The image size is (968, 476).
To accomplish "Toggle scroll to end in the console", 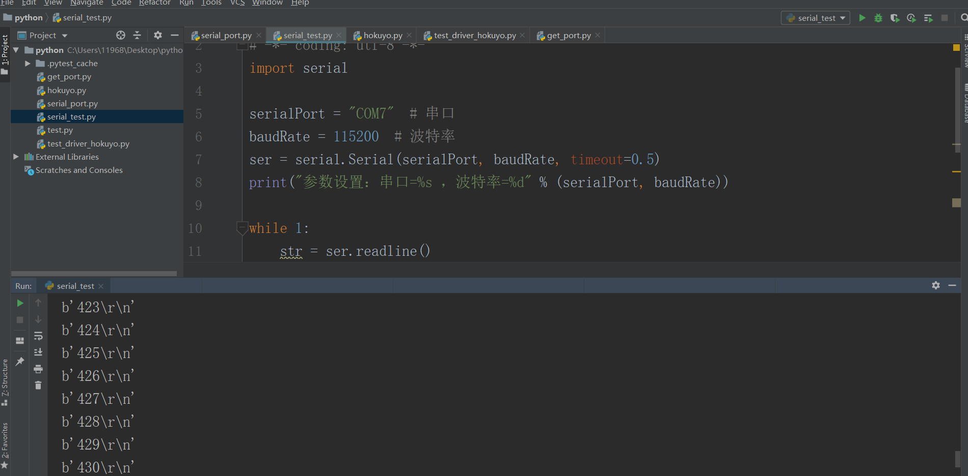I will click(38, 352).
